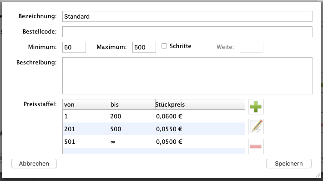Grab the dialog resize handle corner
323x181 pixels.
pos(318,175)
